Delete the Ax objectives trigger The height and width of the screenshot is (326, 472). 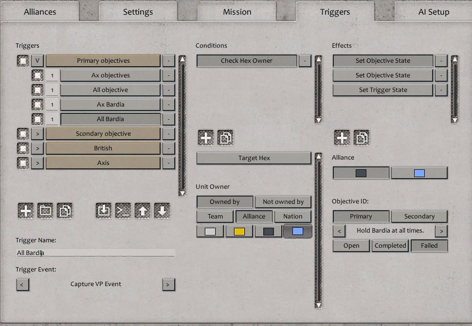[x=168, y=75]
